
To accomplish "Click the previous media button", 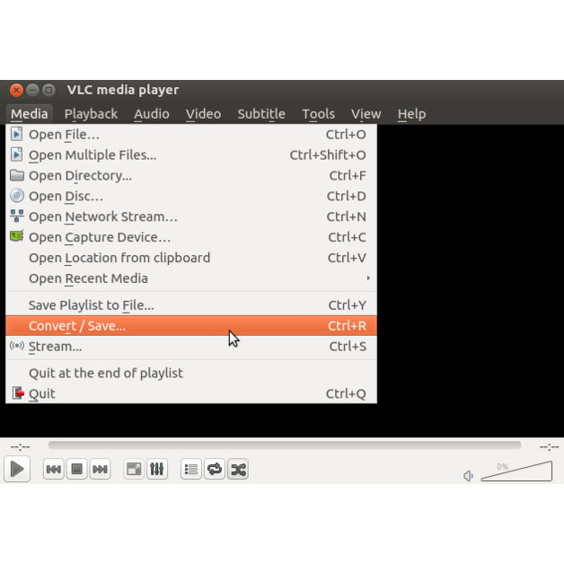I will coord(54,469).
